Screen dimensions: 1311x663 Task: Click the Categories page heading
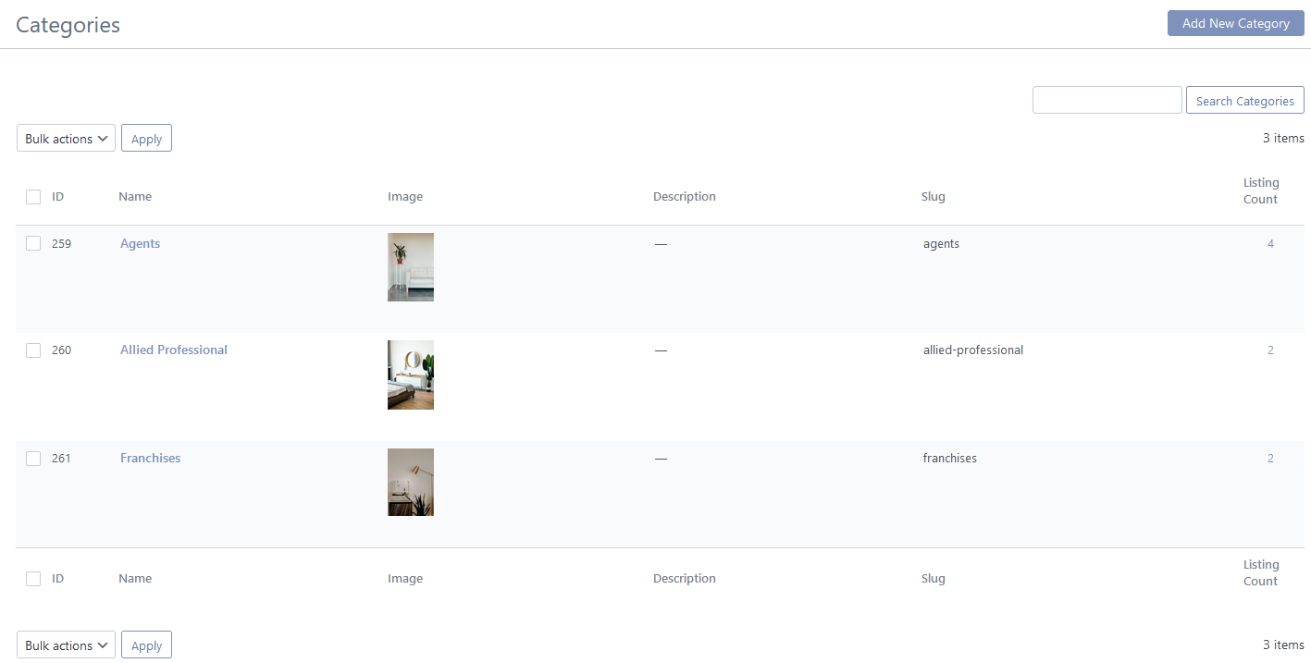(x=68, y=25)
